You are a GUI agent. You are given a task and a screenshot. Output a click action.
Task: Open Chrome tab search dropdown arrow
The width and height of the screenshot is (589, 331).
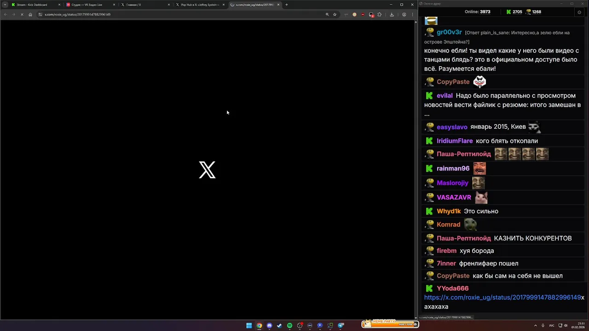pyautogui.click(x=5, y=5)
